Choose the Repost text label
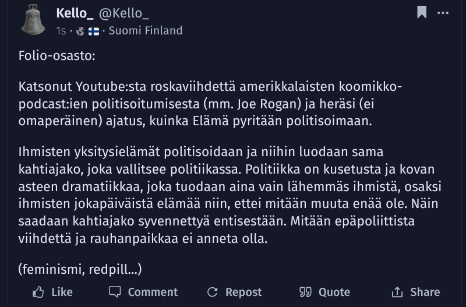 [x=243, y=292]
